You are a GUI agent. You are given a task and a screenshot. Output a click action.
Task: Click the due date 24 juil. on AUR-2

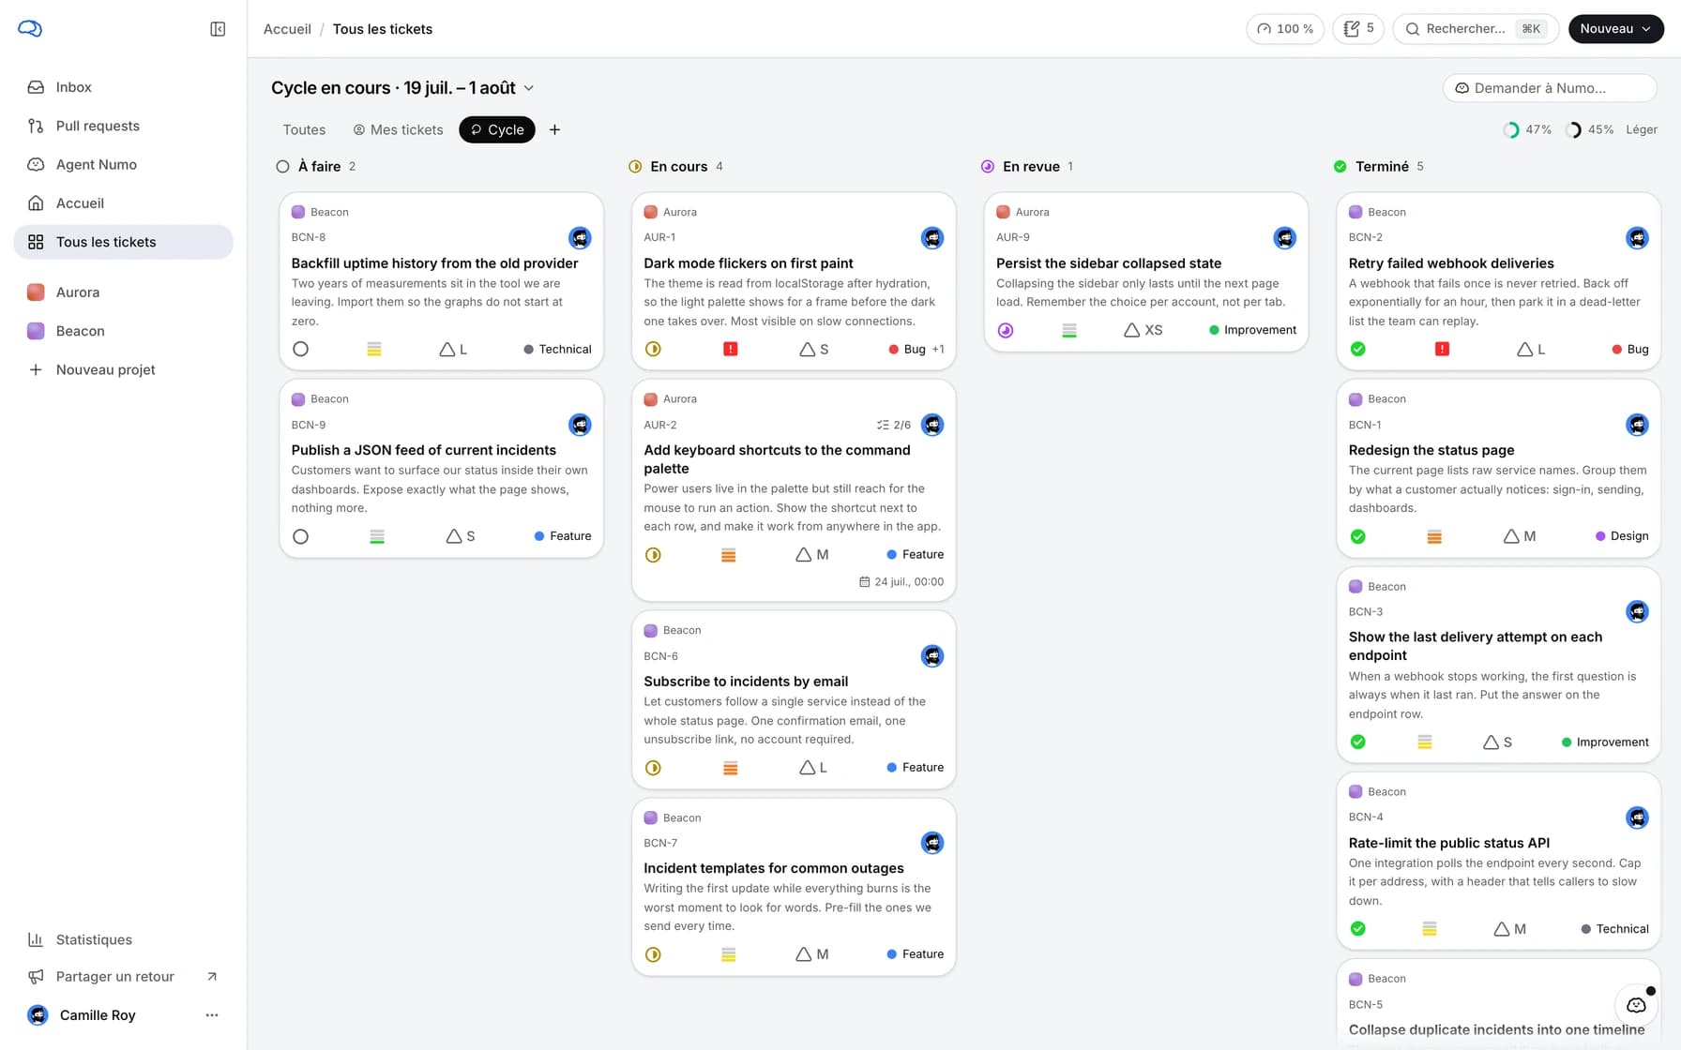[x=901, y=581]
